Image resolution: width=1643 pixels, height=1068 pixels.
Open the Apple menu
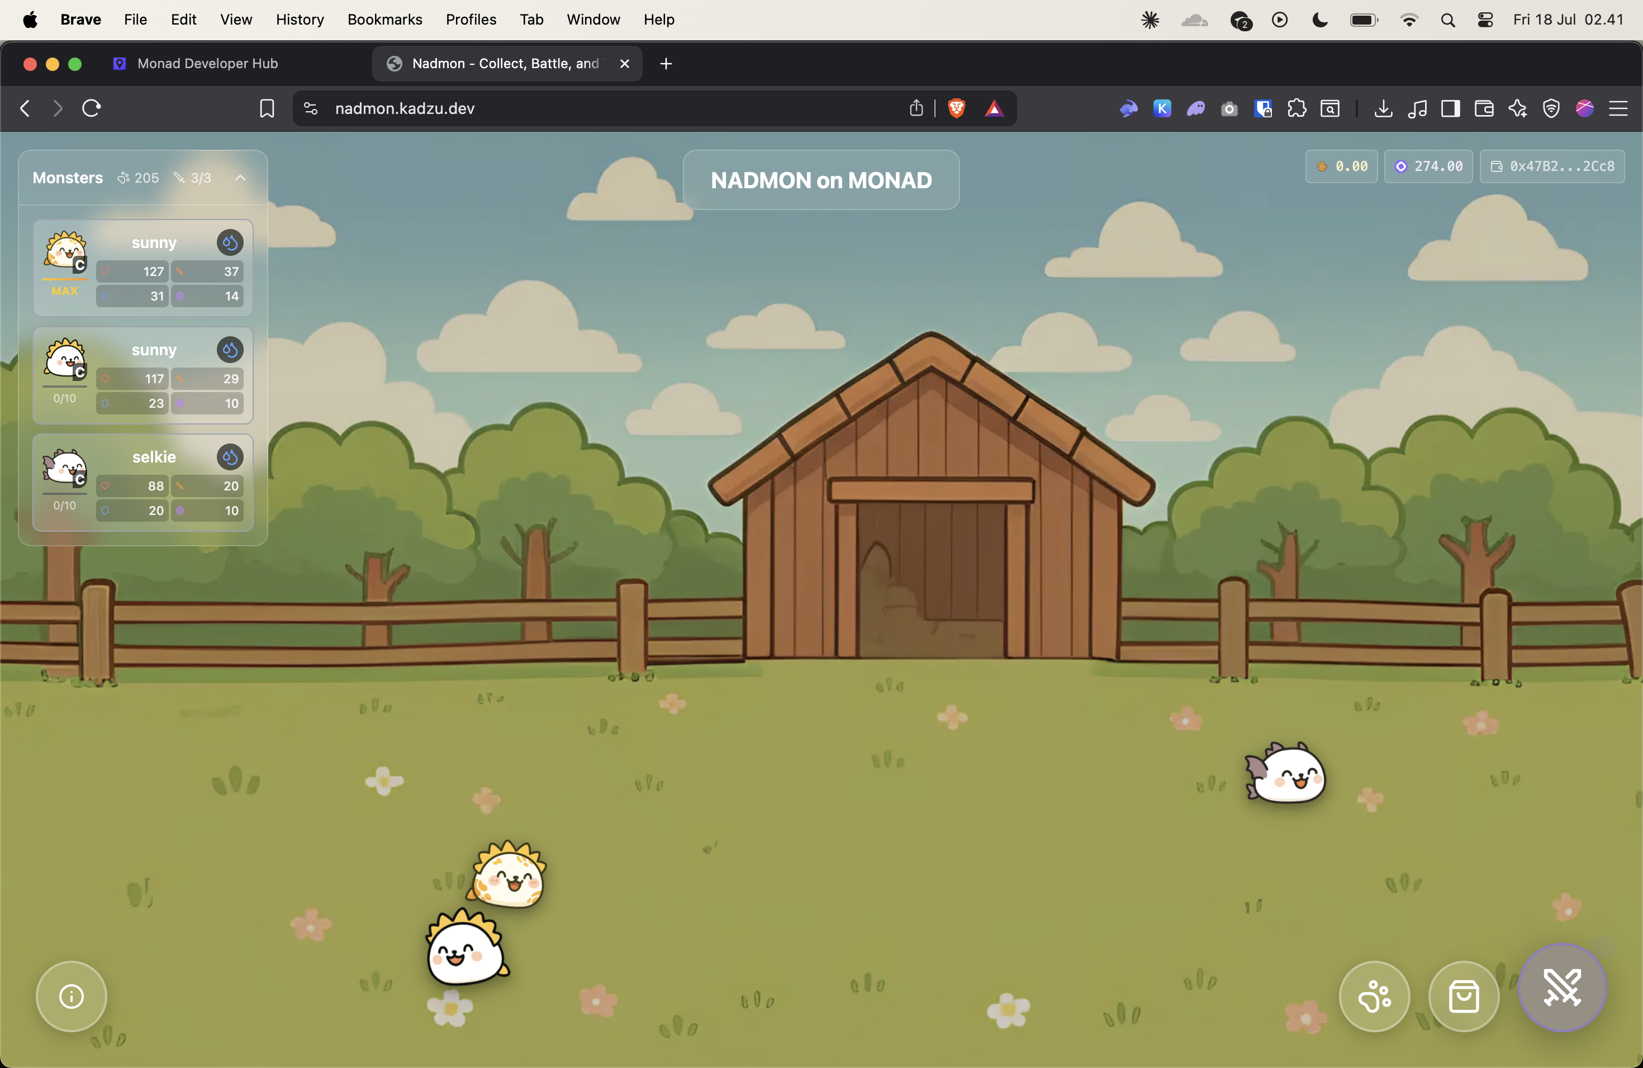[x=30, y=20]
